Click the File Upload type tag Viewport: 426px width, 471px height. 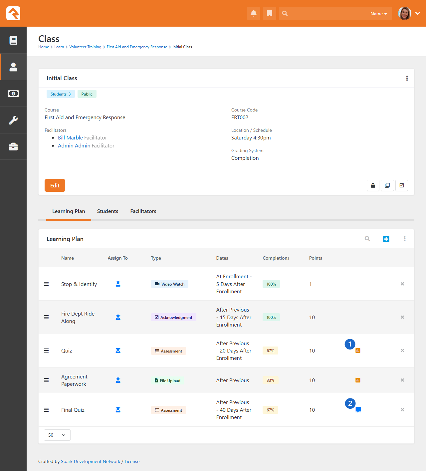point(168,380)
